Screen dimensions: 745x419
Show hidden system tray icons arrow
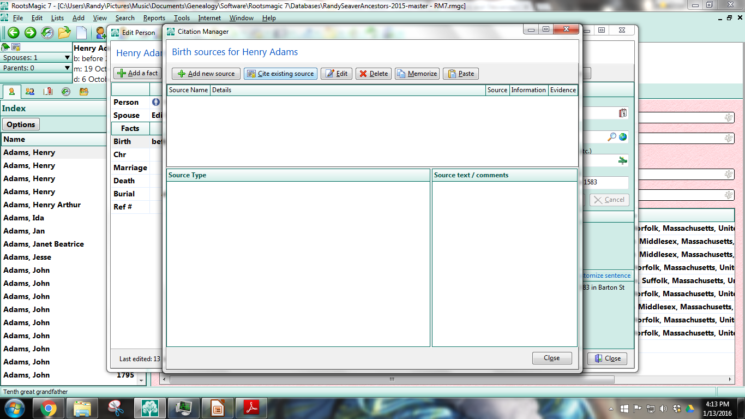pyautogui.click(x=612, y=409)
